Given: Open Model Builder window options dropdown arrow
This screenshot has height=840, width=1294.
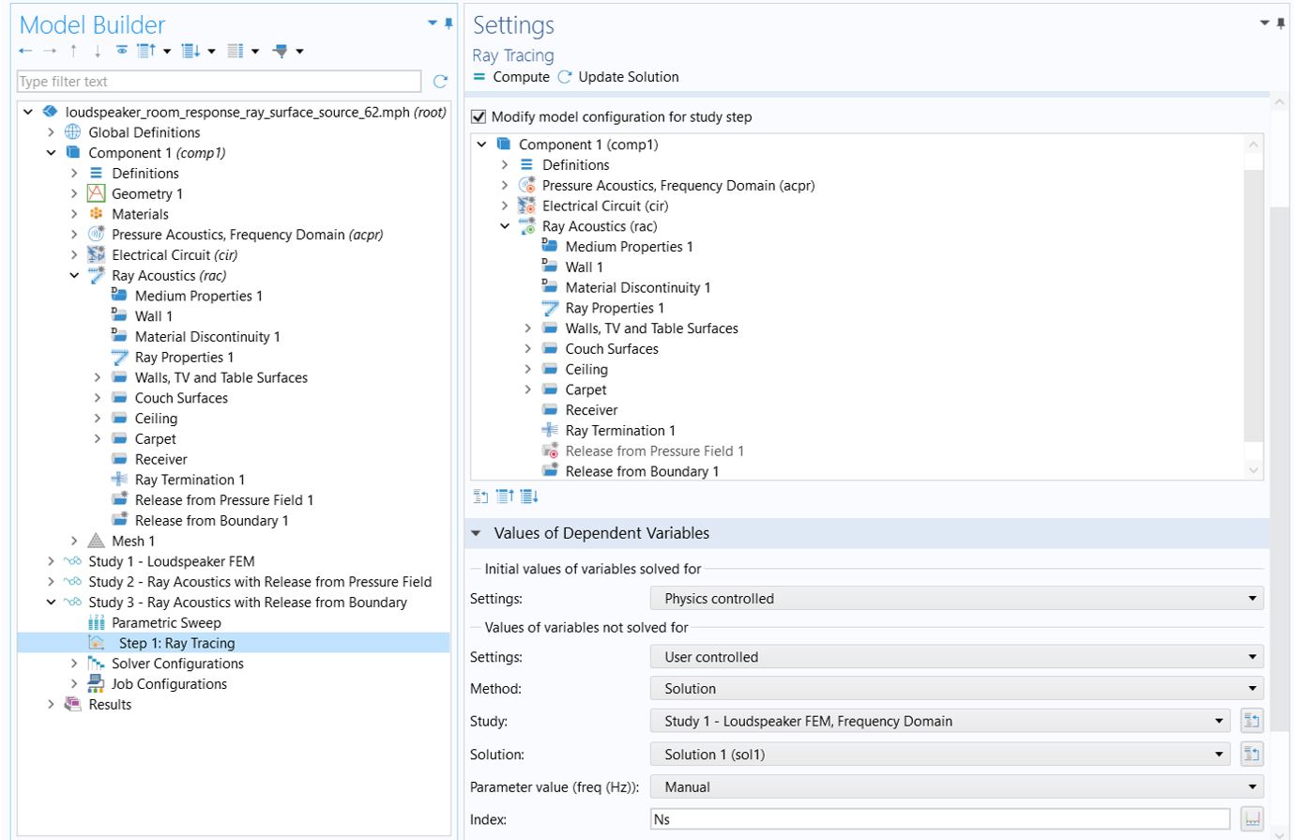Looking at the screenshot, I should pos(433,23).
